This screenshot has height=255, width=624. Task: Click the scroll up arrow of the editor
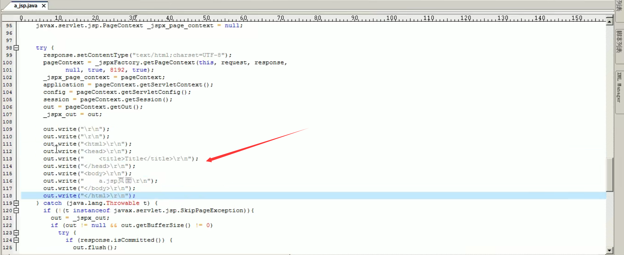point(610,22)
